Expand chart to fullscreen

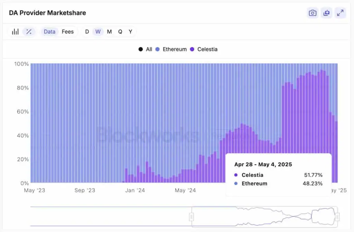tap(340, 13)
